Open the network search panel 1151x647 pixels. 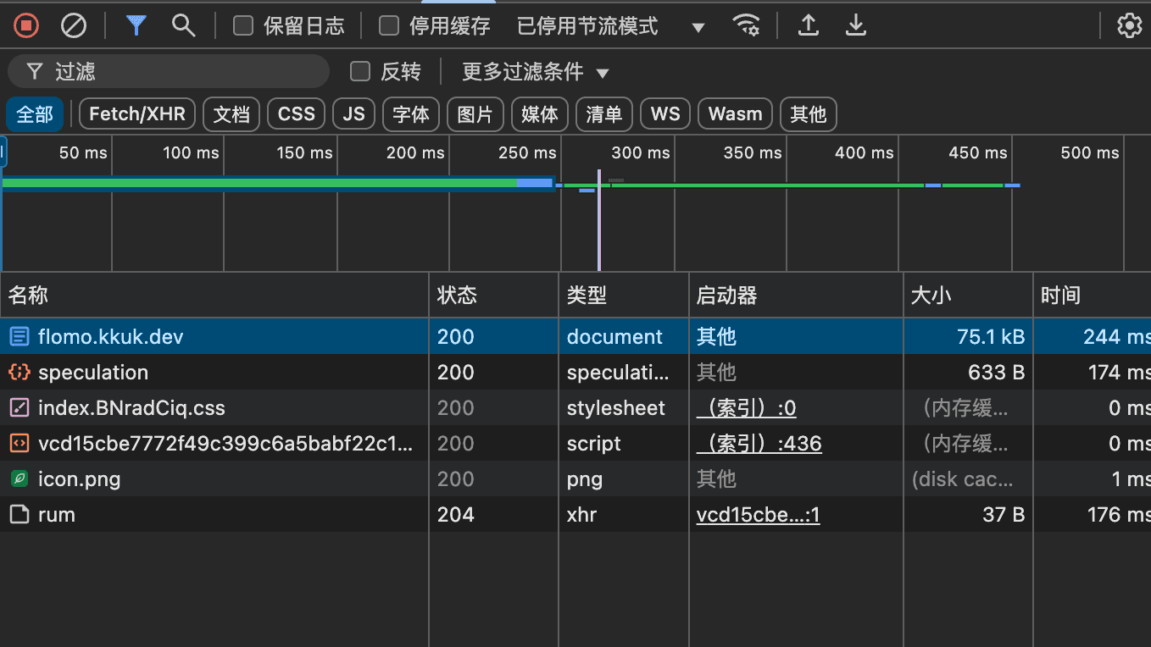coord(183,25)
